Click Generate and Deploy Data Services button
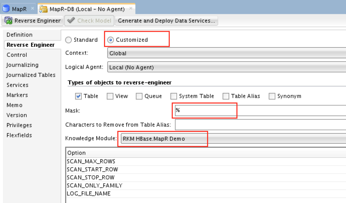The width and height of the screenshot is (346, 203). click(166, 21)
